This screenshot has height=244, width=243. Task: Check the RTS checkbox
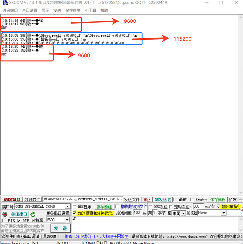point(4,221)
